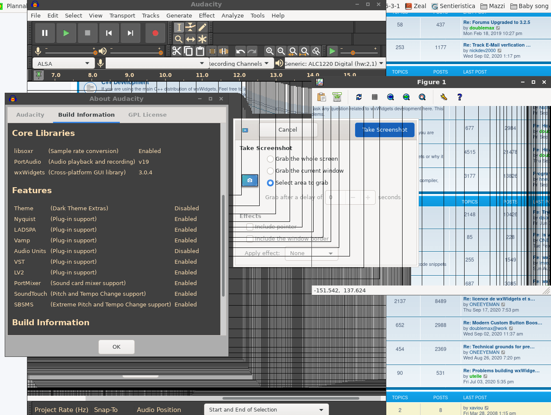Fit selection to width
The height and width of the screenshot is (415, 551).
293,51
